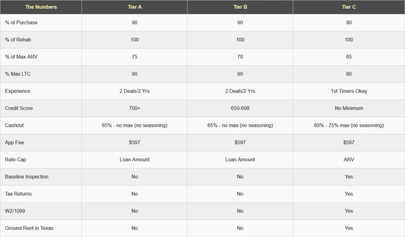This screenshot has width=405, height=237.
Task: Select Tier C cashout 60% - 75% max cell
Action: click(349, 126)
